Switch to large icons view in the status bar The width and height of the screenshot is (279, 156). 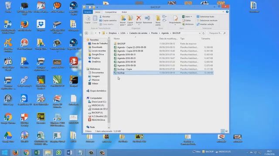[x=227, y=131]
